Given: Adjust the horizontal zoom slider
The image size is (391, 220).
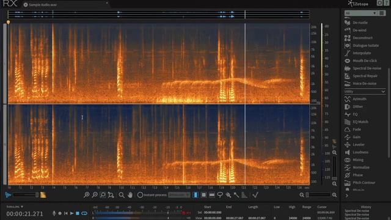Looking at the screenshot, I should [318, 195].
